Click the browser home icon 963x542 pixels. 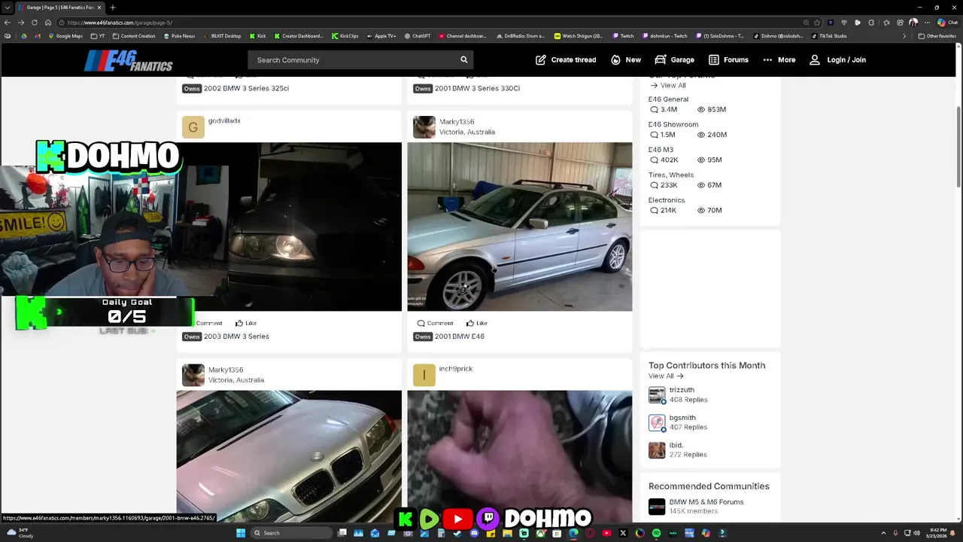48,23
